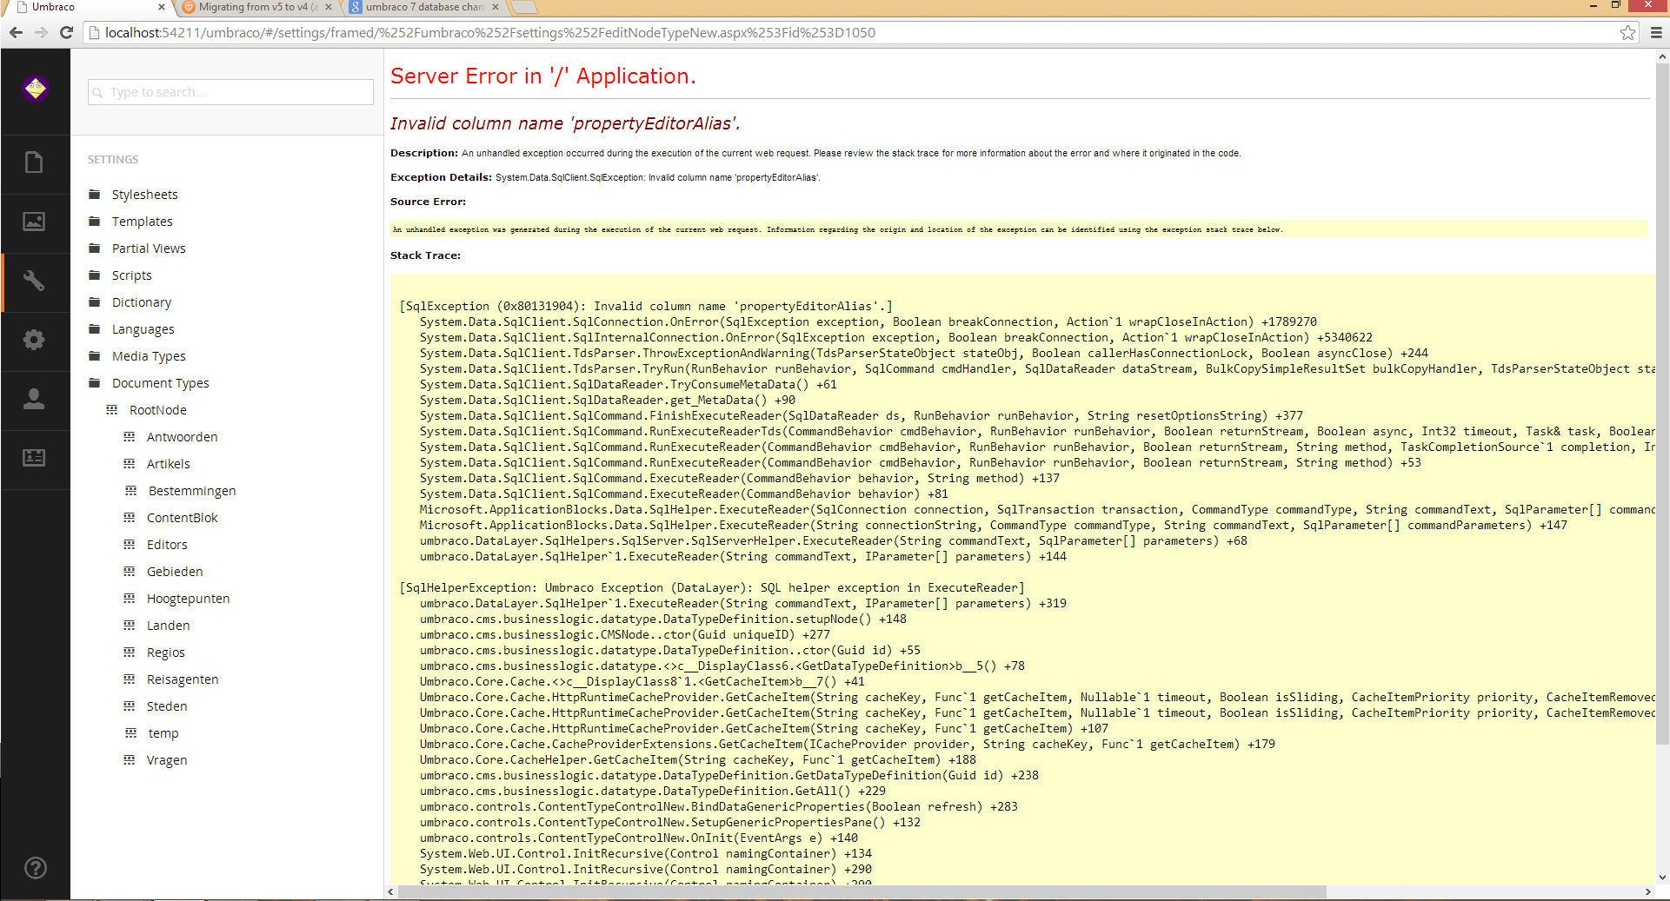Click the "Invalid column name 'propertyEditorAlias'." subheading
Image resolution: width=1670 pixels, height=901 pixels.
coord(565,123)
